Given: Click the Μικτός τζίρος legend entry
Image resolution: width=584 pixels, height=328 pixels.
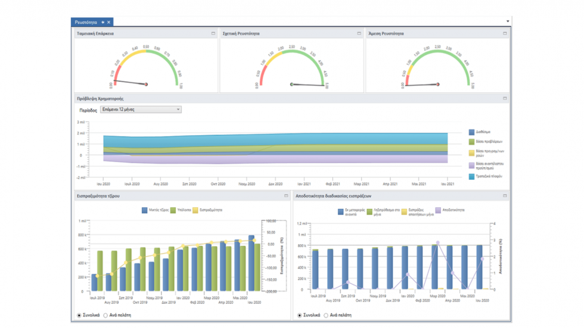Looking at the screenshot, I should (x=156, y=210).
